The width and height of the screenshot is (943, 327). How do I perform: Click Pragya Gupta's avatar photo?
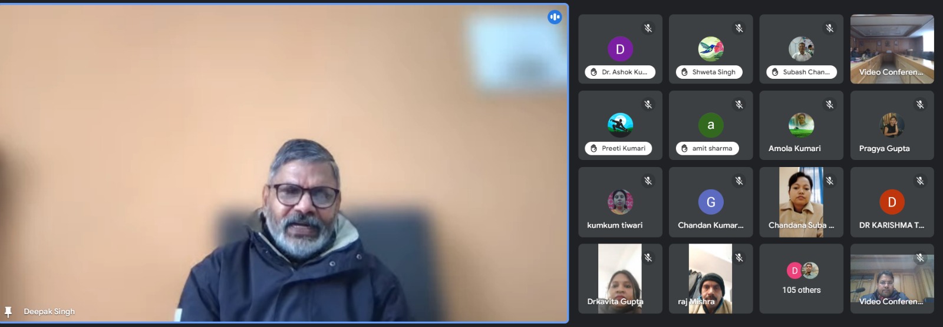[x=892, y=125]
